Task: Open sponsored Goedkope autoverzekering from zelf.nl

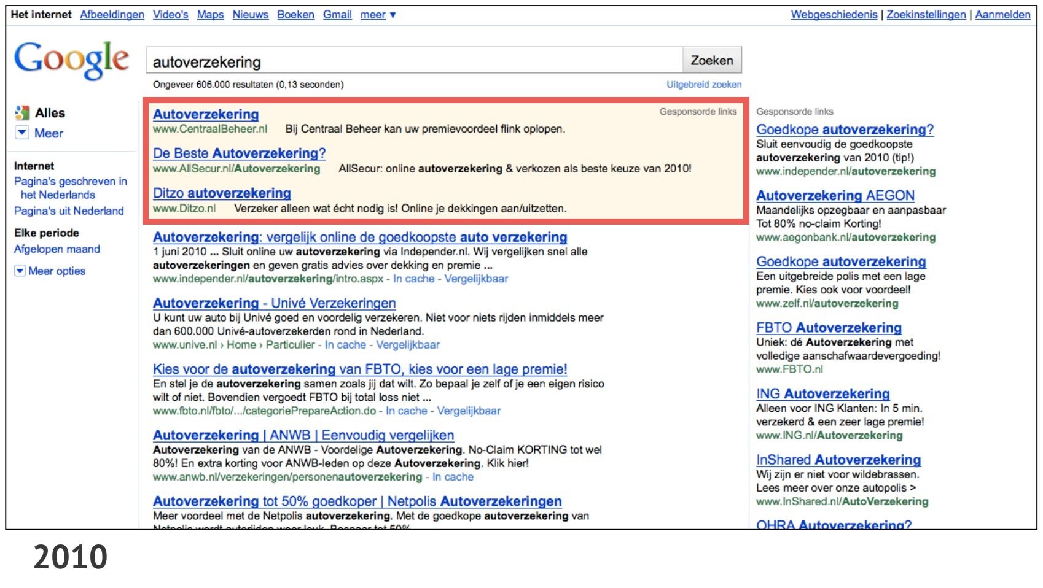Action: click(x=841, y=262)
